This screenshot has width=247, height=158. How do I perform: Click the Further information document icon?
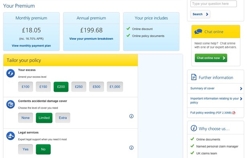pyautogui.click(x=194, y=77)
